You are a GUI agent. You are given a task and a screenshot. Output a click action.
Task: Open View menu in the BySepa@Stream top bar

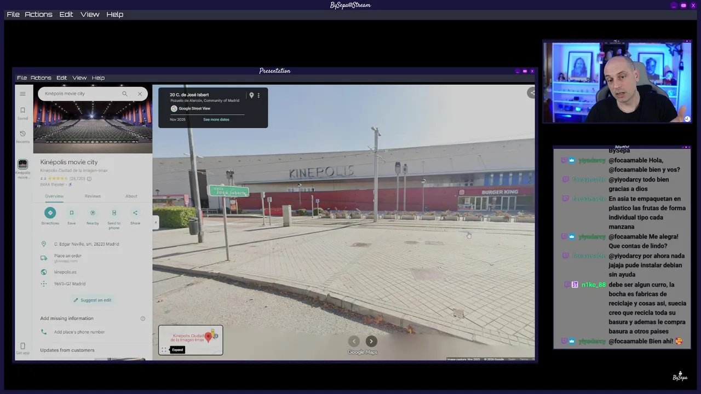tap(90, 14)
